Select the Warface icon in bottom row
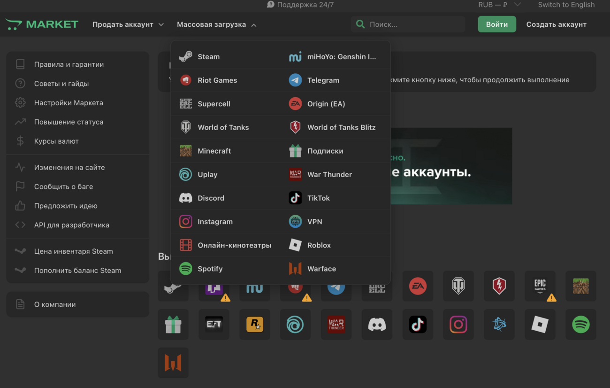 pos(173,363)
